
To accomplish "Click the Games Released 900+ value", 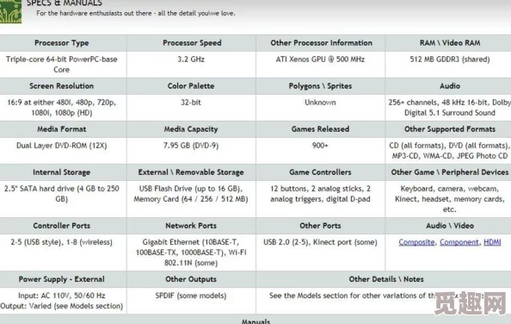I will 320,146.
